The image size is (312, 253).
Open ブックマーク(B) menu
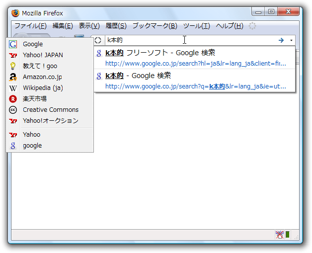pyautogui.click(x=155, y=26)
